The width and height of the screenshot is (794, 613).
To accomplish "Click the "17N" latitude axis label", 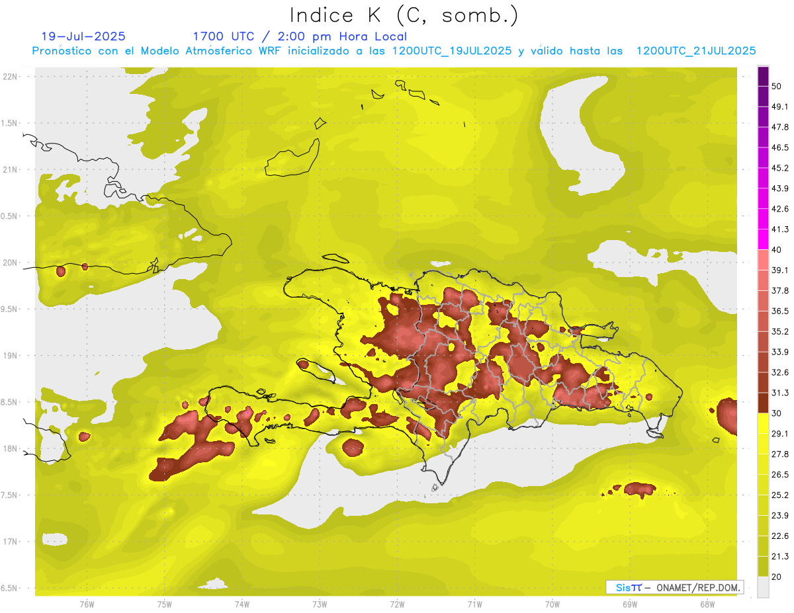I will (10, 542).
